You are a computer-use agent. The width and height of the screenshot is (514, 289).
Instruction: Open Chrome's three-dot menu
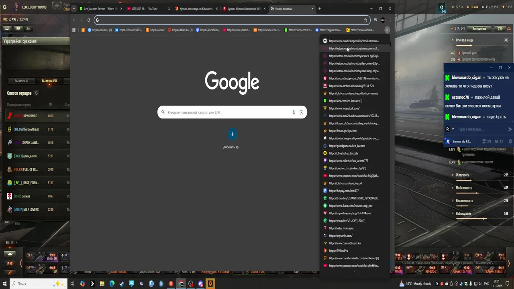pyautogui.click(x=390, y=20)
